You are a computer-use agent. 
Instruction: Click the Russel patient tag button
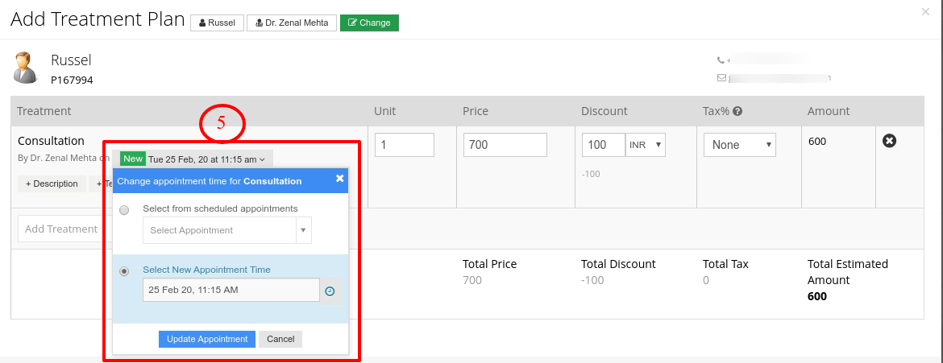tap(217, 23)
